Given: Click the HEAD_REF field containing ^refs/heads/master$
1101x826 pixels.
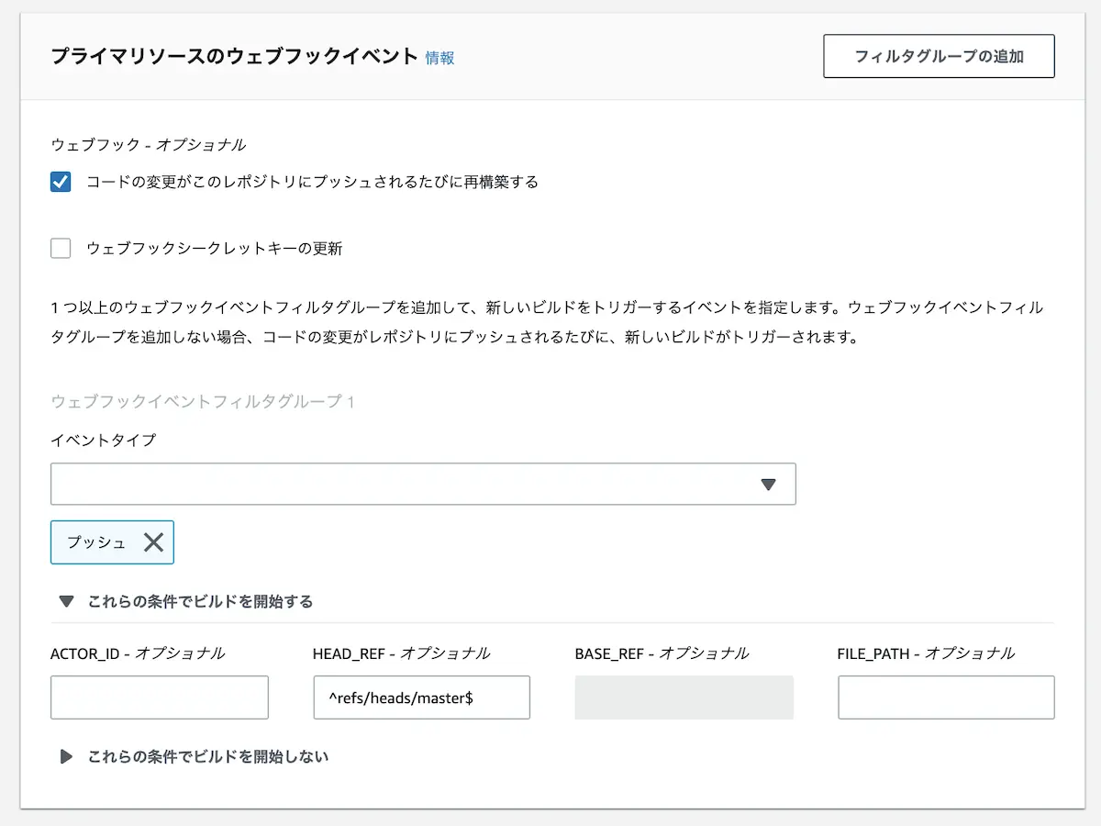Looking at the screenshot, I should click(x=420, y=698).
